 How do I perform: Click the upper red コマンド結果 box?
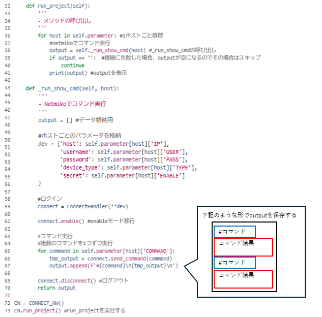coord(244,247)
